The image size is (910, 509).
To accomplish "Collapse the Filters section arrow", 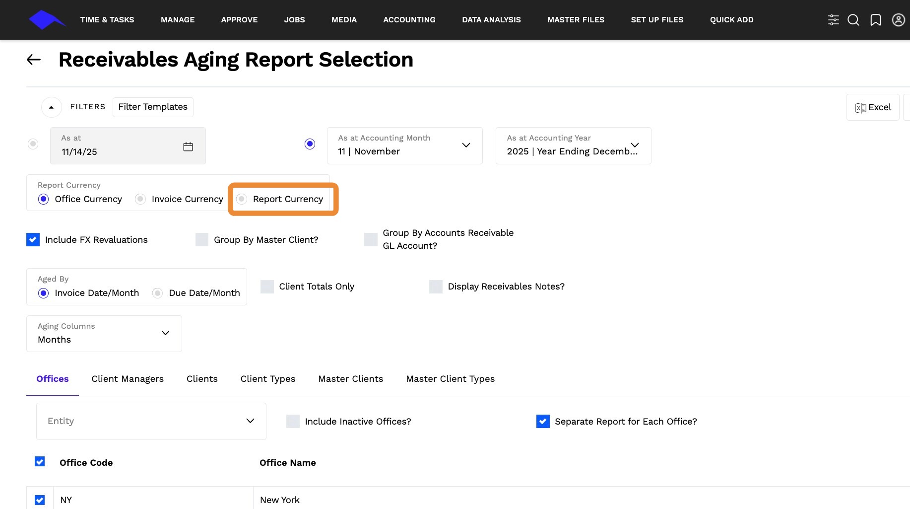I will (51, 107).
